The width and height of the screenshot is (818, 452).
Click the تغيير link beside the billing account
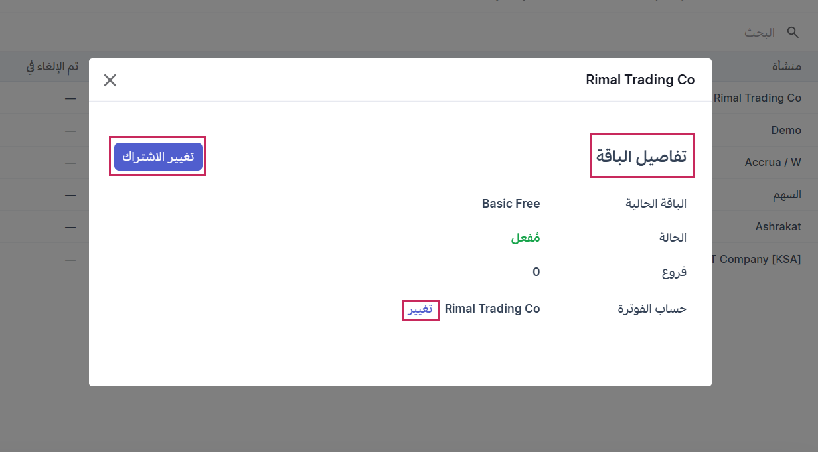pos(420,309)
